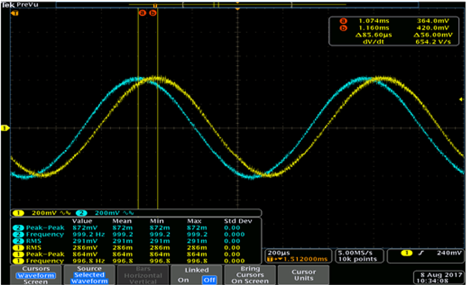Click the Mean column header
467x285 pixels.
coord(122,221)
